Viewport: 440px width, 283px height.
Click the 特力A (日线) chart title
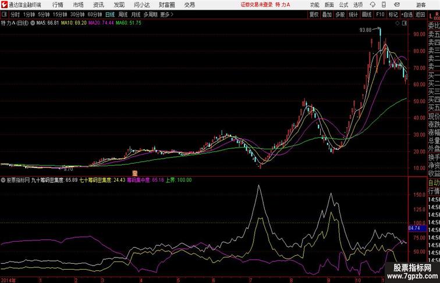click(15, 23)
